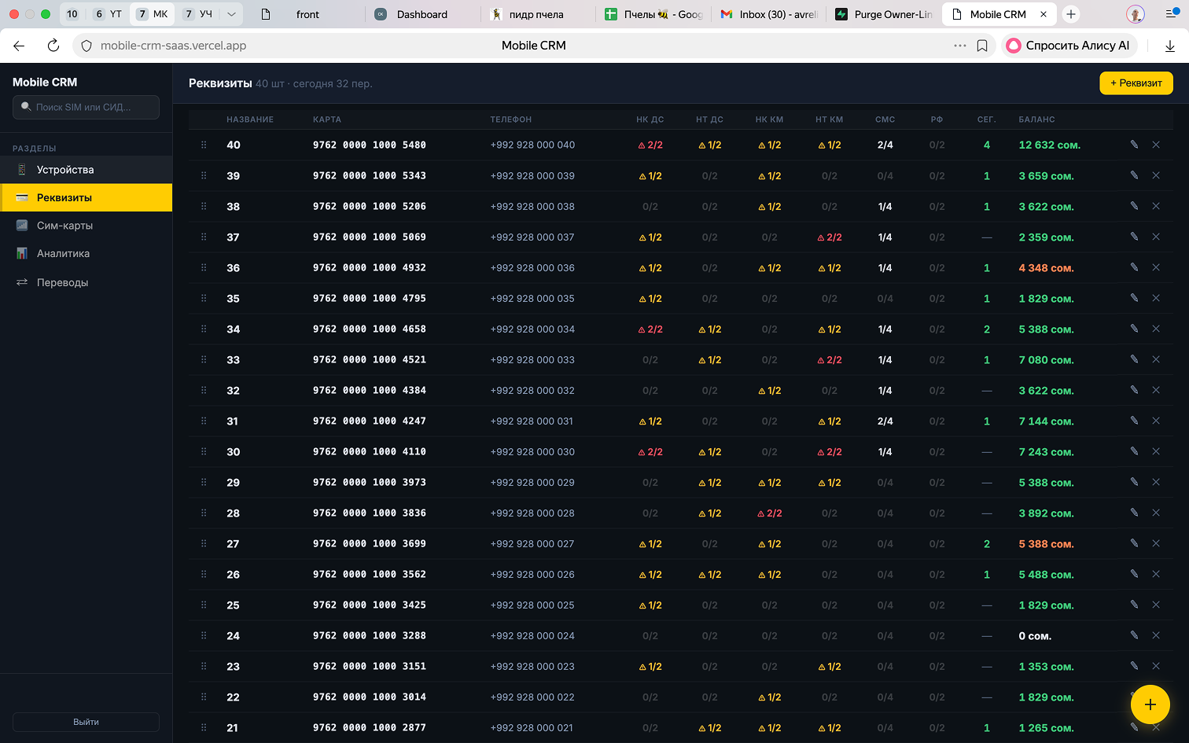Click the БАЛАНС column header

pyautogui.click(x=1036, y=120)
